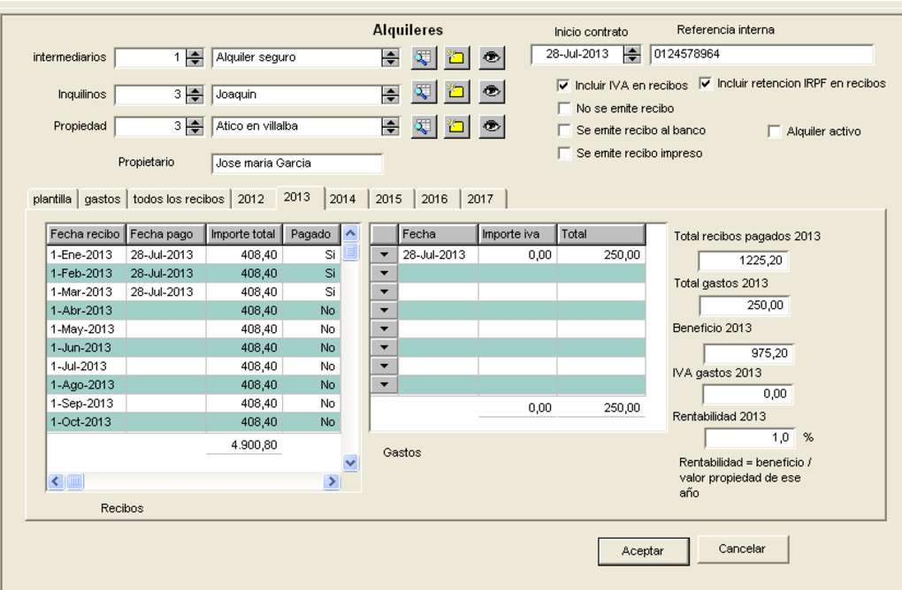The image size is (902, 590).
Task: Enable No se emite recibo checkbox
Action: click(x=564, y=109)
